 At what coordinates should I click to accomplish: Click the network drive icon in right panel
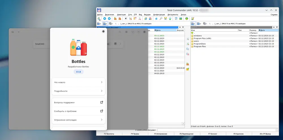(205, 24)
